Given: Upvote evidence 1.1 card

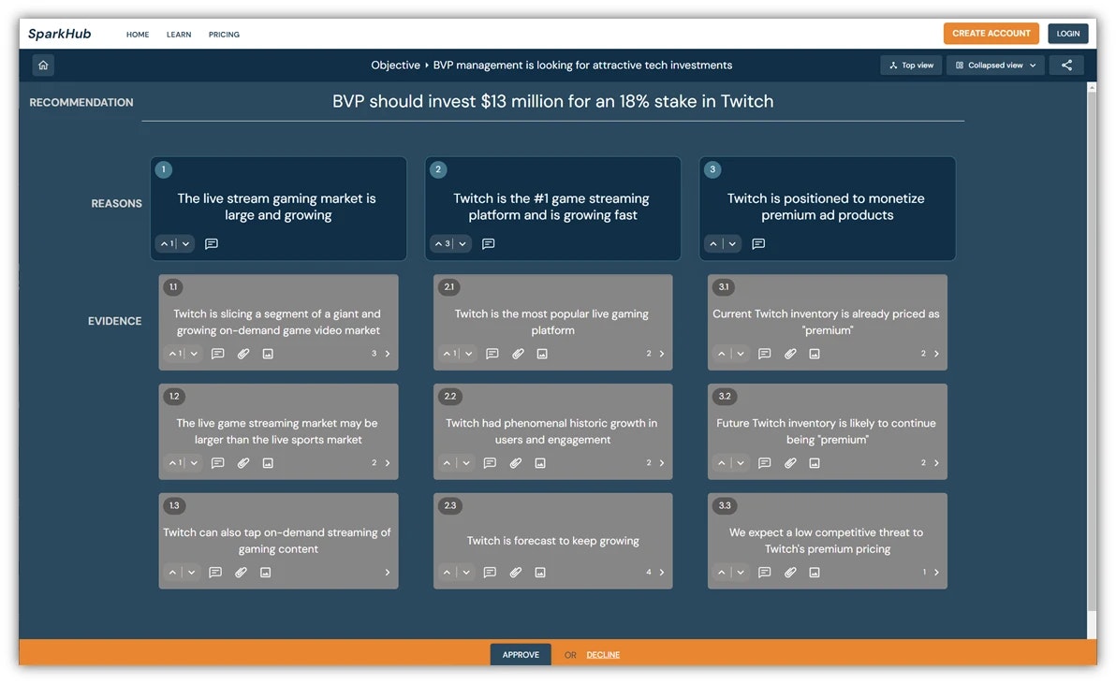Looking at the screenshot, I should coord(172,354).
